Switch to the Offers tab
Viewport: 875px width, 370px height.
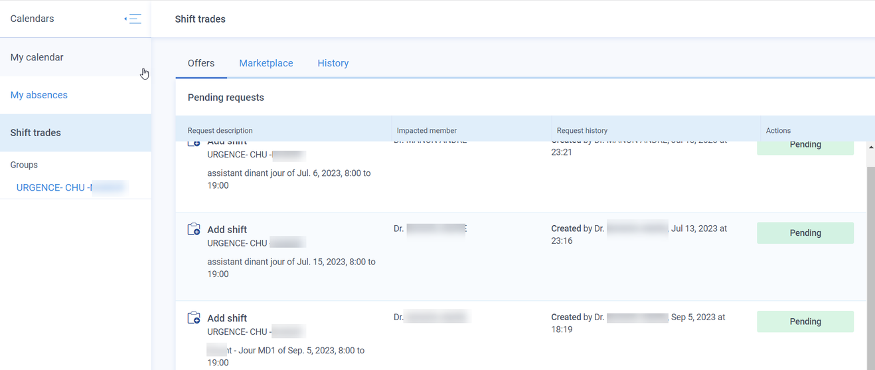pyautogui.click(x=201, y=63)
